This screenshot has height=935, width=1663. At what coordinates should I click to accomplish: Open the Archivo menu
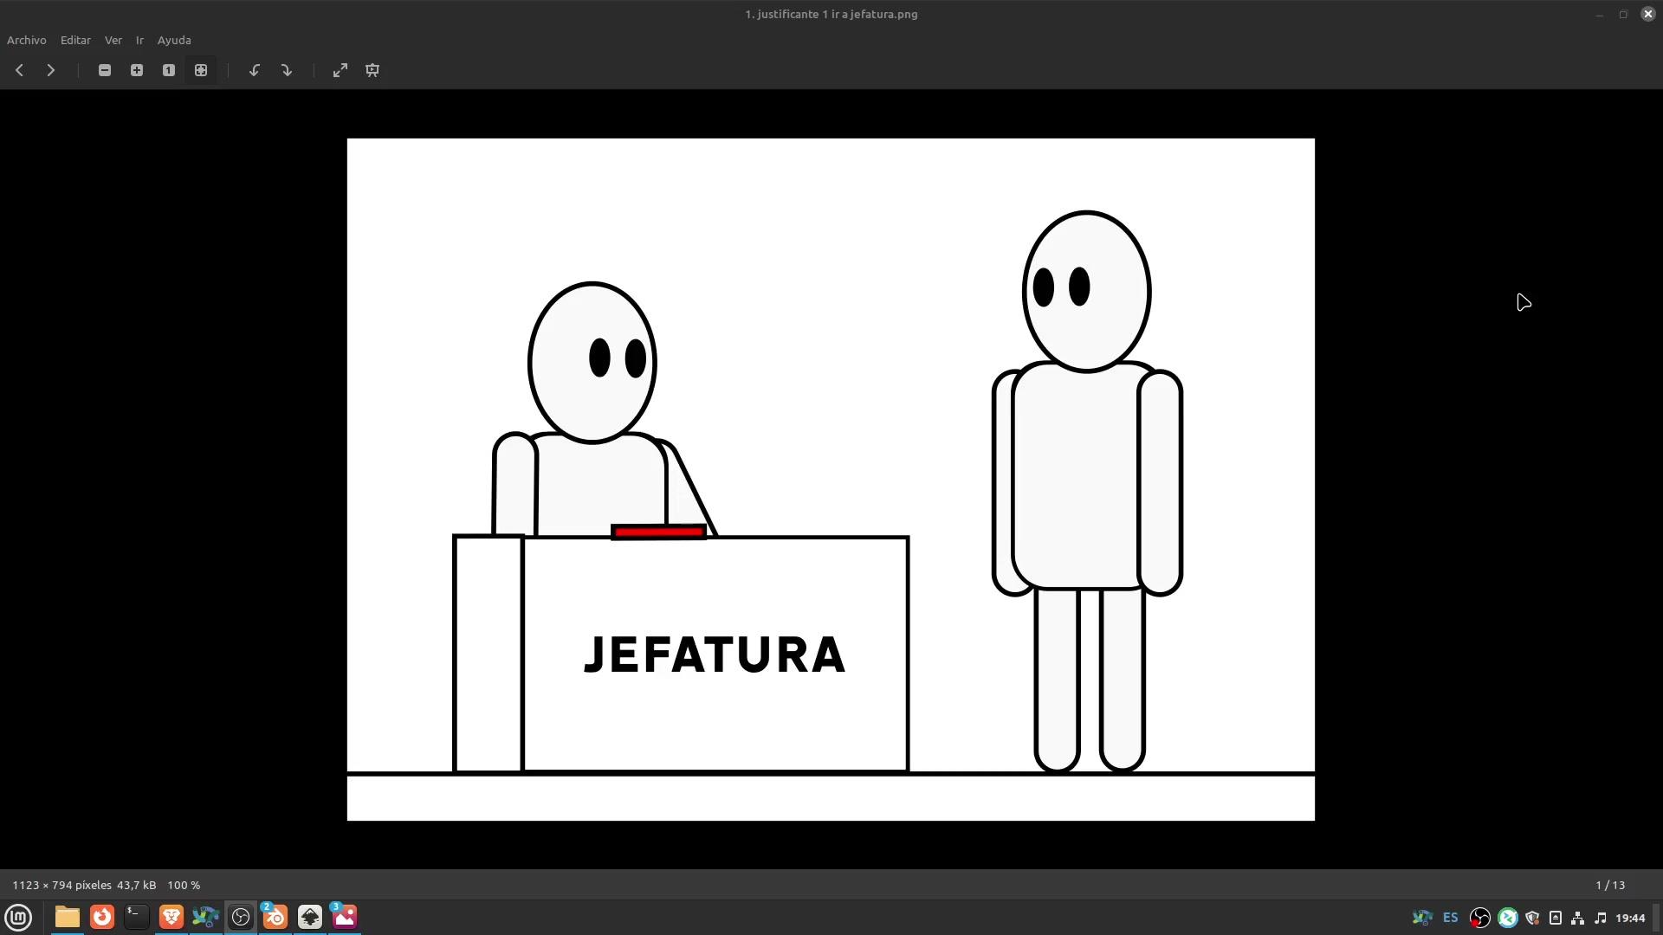[27, 40]
